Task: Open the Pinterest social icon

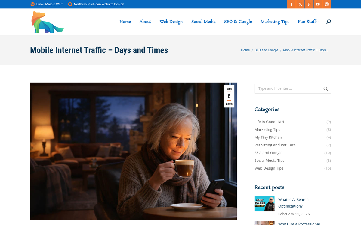Action: click(309, 4)
